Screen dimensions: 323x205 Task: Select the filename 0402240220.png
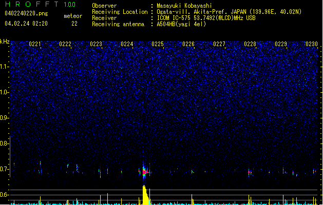26,13
